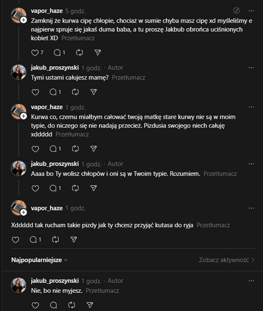
Task: Follow vapor_haze via plus badge on top avatar
Action: 24,20
